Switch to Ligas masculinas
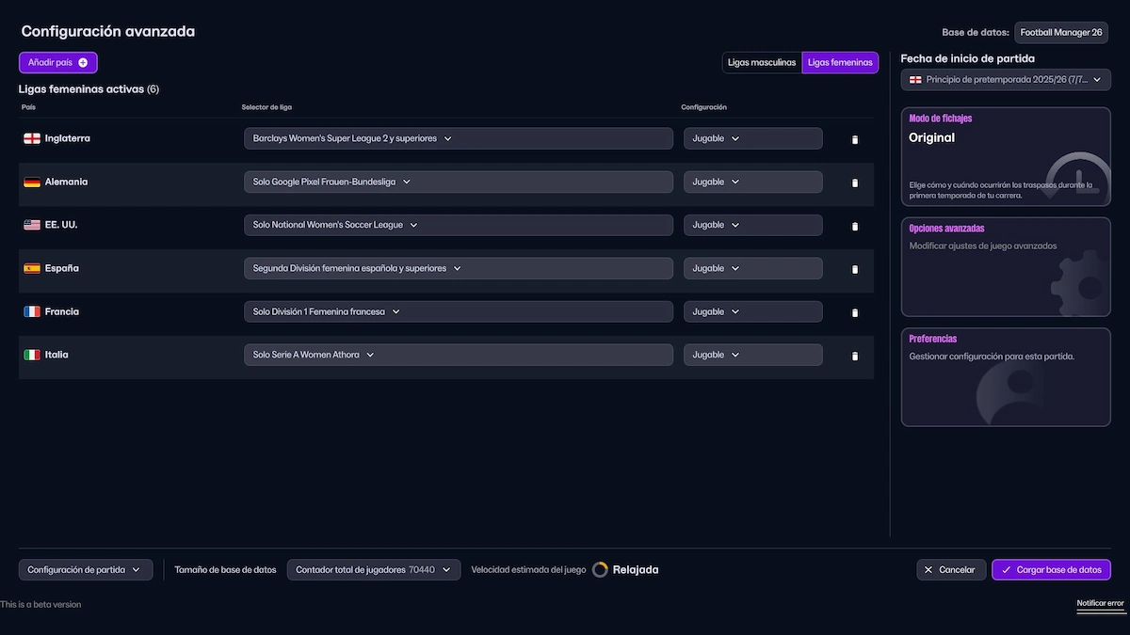The image size is (1130, 635). [762, 63]
